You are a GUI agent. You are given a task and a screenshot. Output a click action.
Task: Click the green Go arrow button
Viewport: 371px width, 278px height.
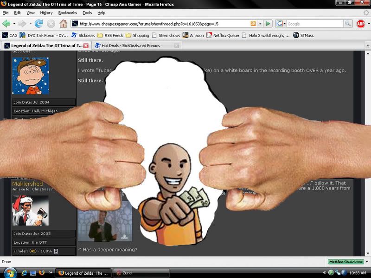click(268, 24)
